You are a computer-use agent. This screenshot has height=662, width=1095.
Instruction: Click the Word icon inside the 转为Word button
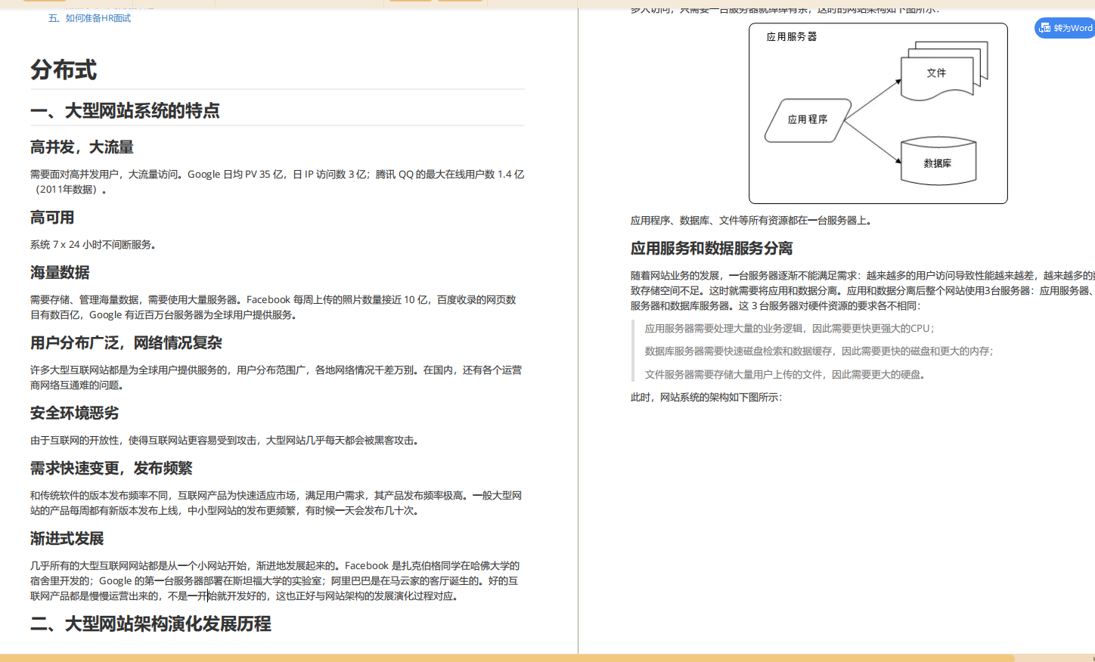1045,27
